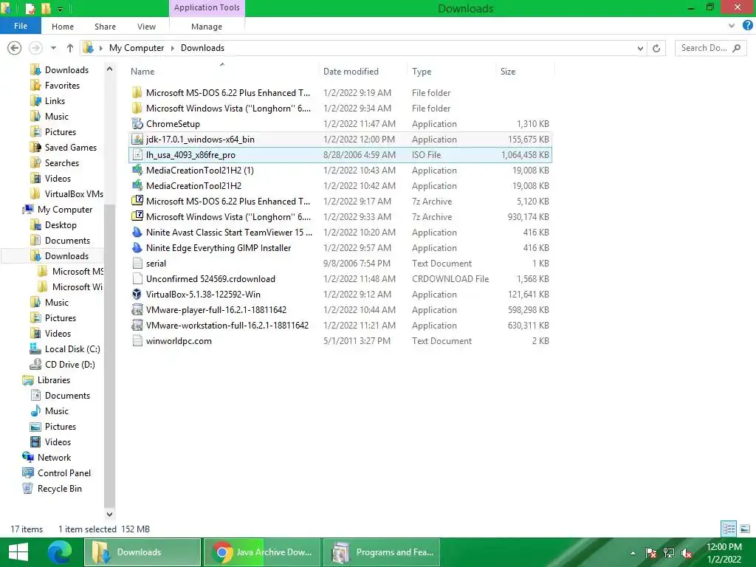This screenshot has height=567, width=756.
Task: Open the Share ribbon tab
Action: (x=105, y=27)
